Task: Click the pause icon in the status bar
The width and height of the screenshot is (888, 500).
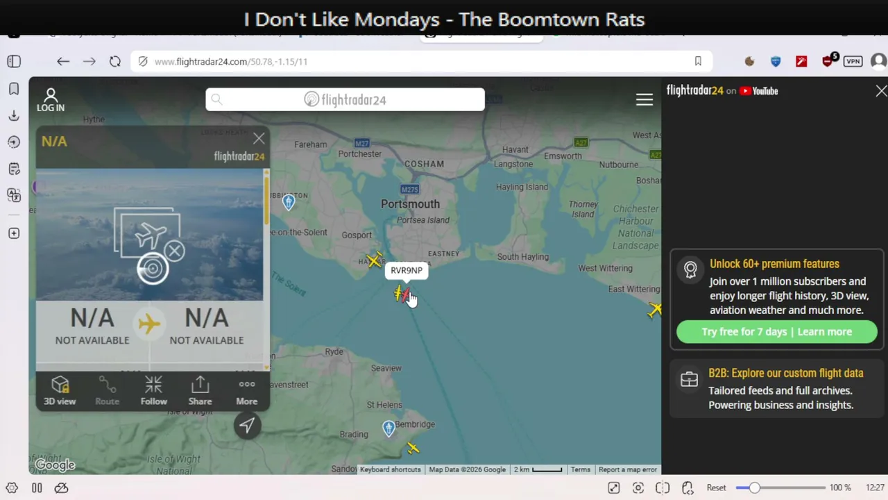Action: 37,487
